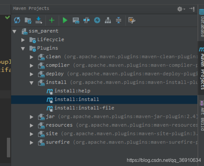
Task: Click the surefire plugin label
Action: point(58,142)
